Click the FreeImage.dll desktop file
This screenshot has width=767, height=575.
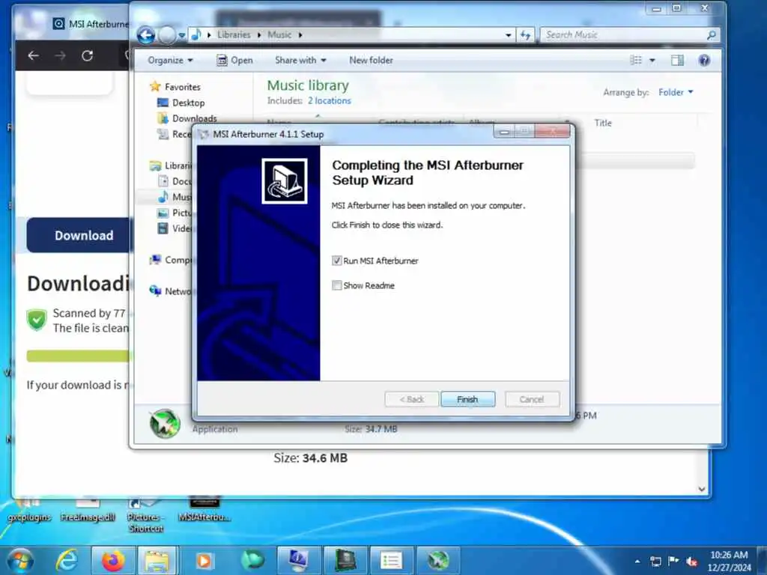[x=88, y=511]
